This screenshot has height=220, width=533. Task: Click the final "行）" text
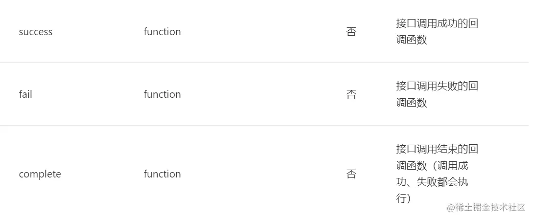coord(403,198)
